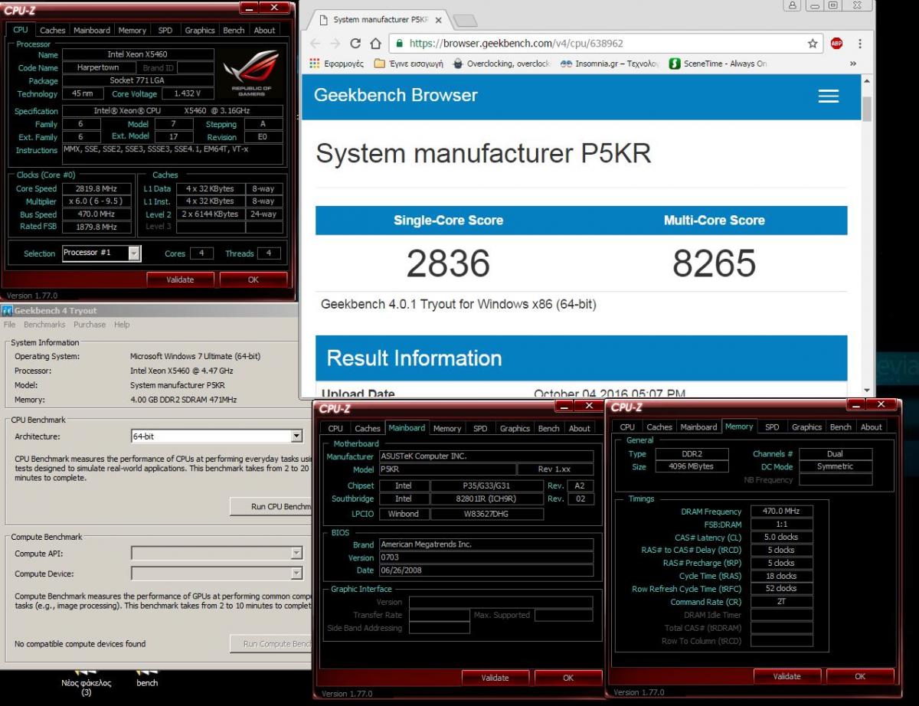Switch to Caches tab in top-left CPU-Z
Screen dimensions: 919x706
pos(53,31)
